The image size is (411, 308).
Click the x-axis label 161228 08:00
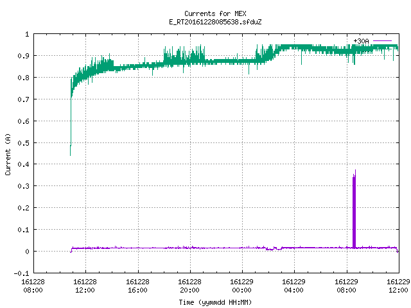[33, 286]
